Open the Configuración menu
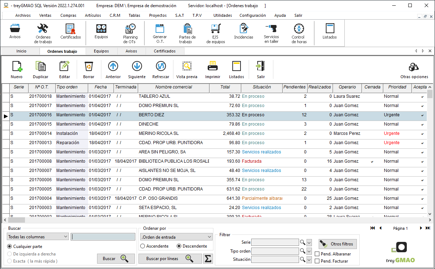The image size is (435, 269). [253, 15]
